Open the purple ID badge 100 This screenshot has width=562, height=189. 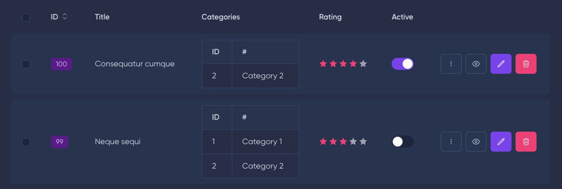[61, 64]
